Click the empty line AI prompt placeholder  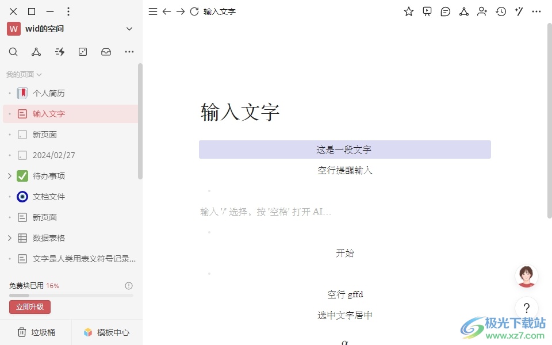coord(266,212)
